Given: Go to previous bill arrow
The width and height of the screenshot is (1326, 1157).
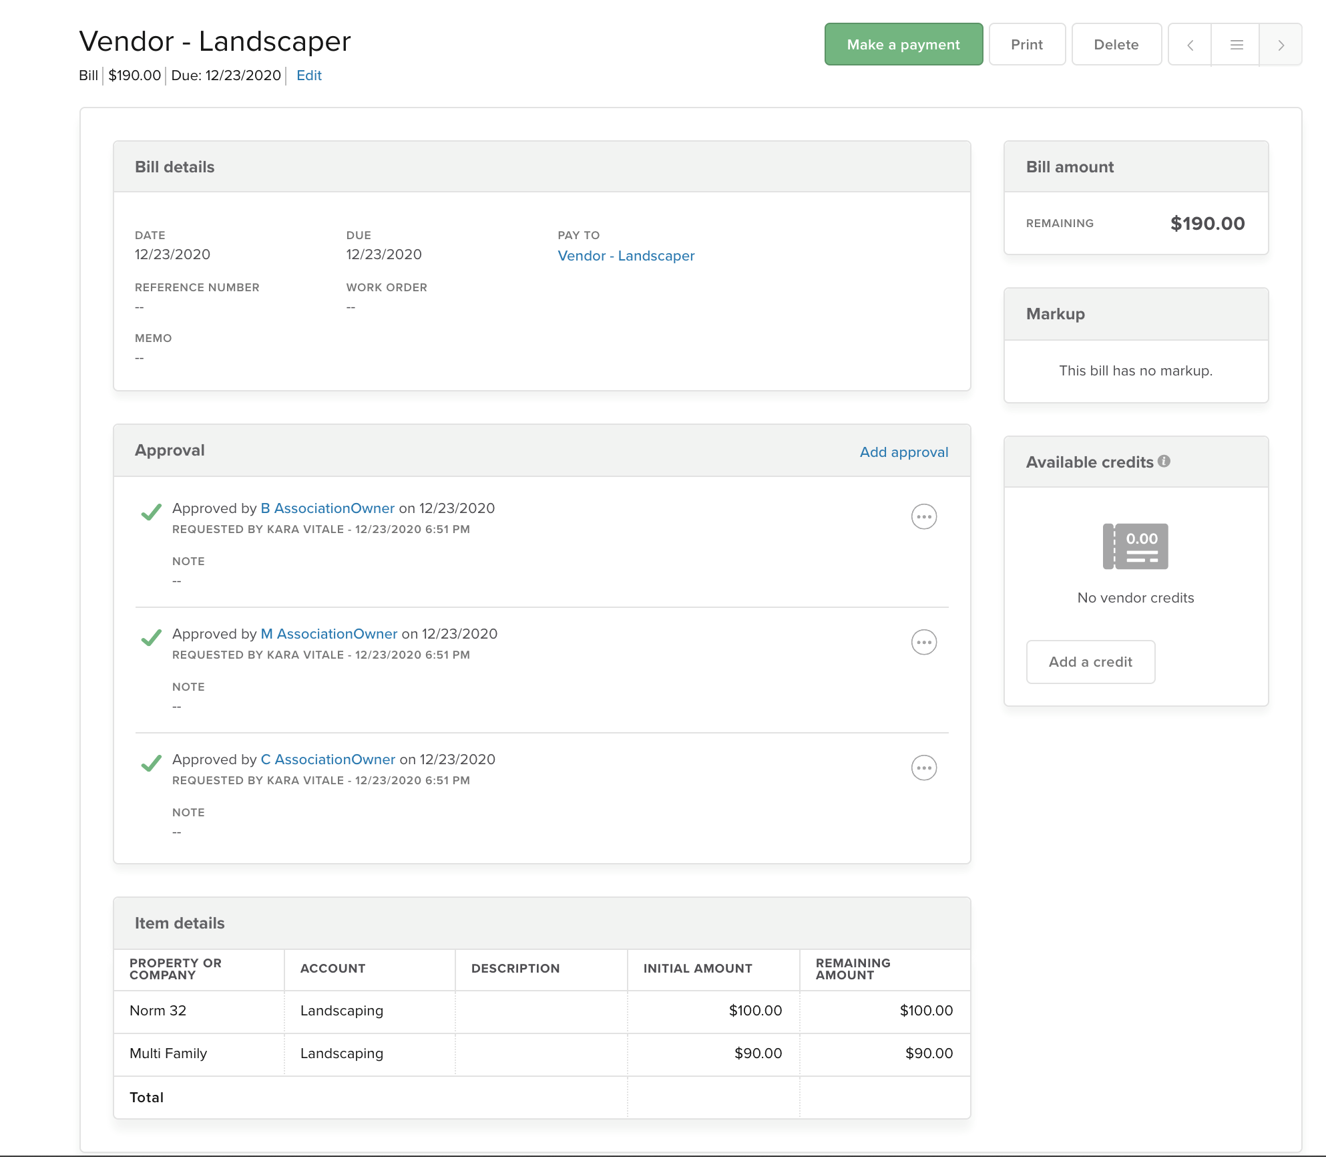Looking at the screenshot, I should tap(1190, 45).
